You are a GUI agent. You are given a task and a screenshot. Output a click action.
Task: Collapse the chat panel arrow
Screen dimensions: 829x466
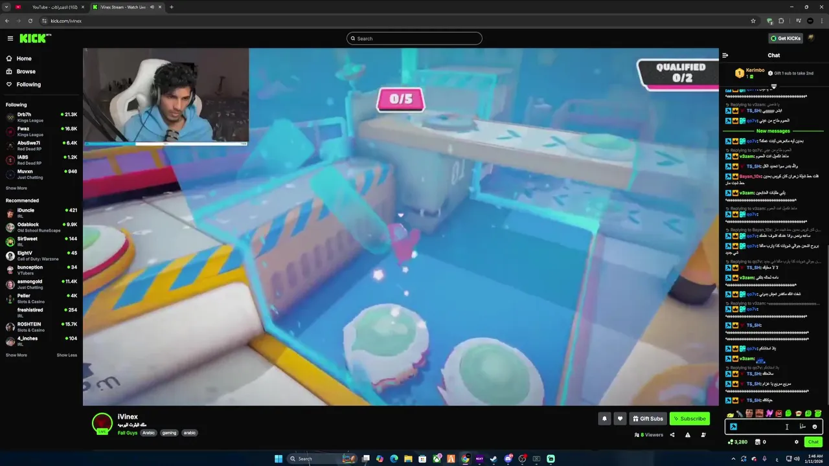point(725,55)
